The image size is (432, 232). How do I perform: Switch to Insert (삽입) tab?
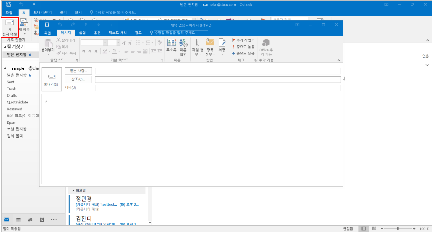[82, 33]
